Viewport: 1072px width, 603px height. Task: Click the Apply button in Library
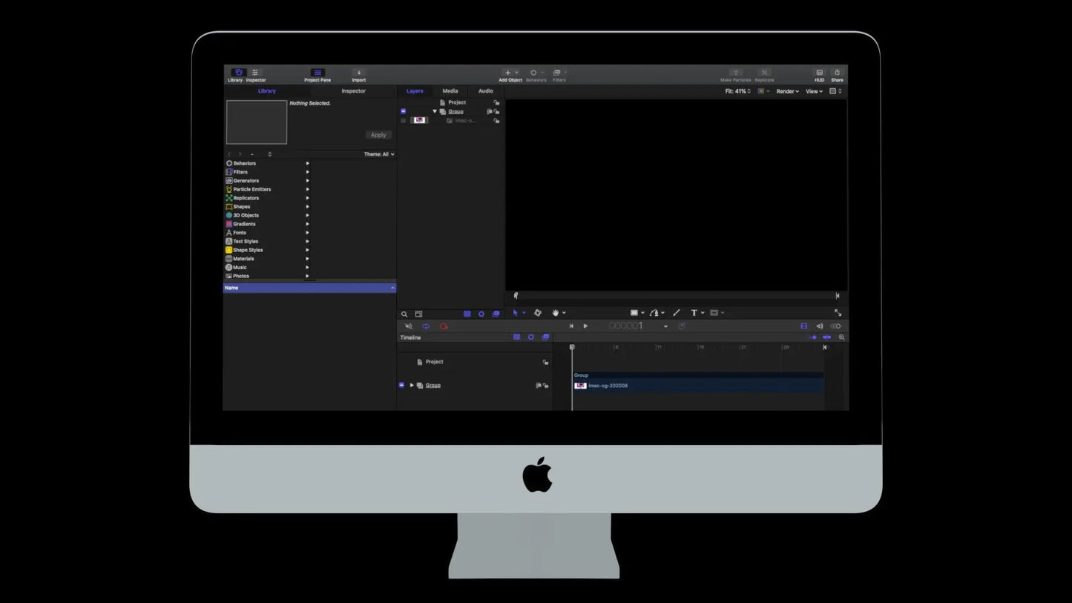coord(378,135)
